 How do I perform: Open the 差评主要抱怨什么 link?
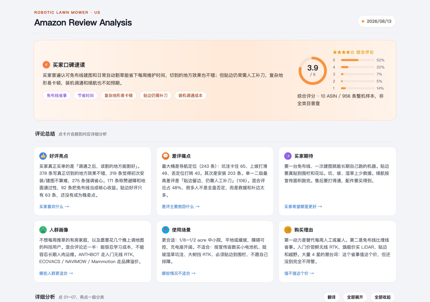pyautogui.click(x=181, y=207)
